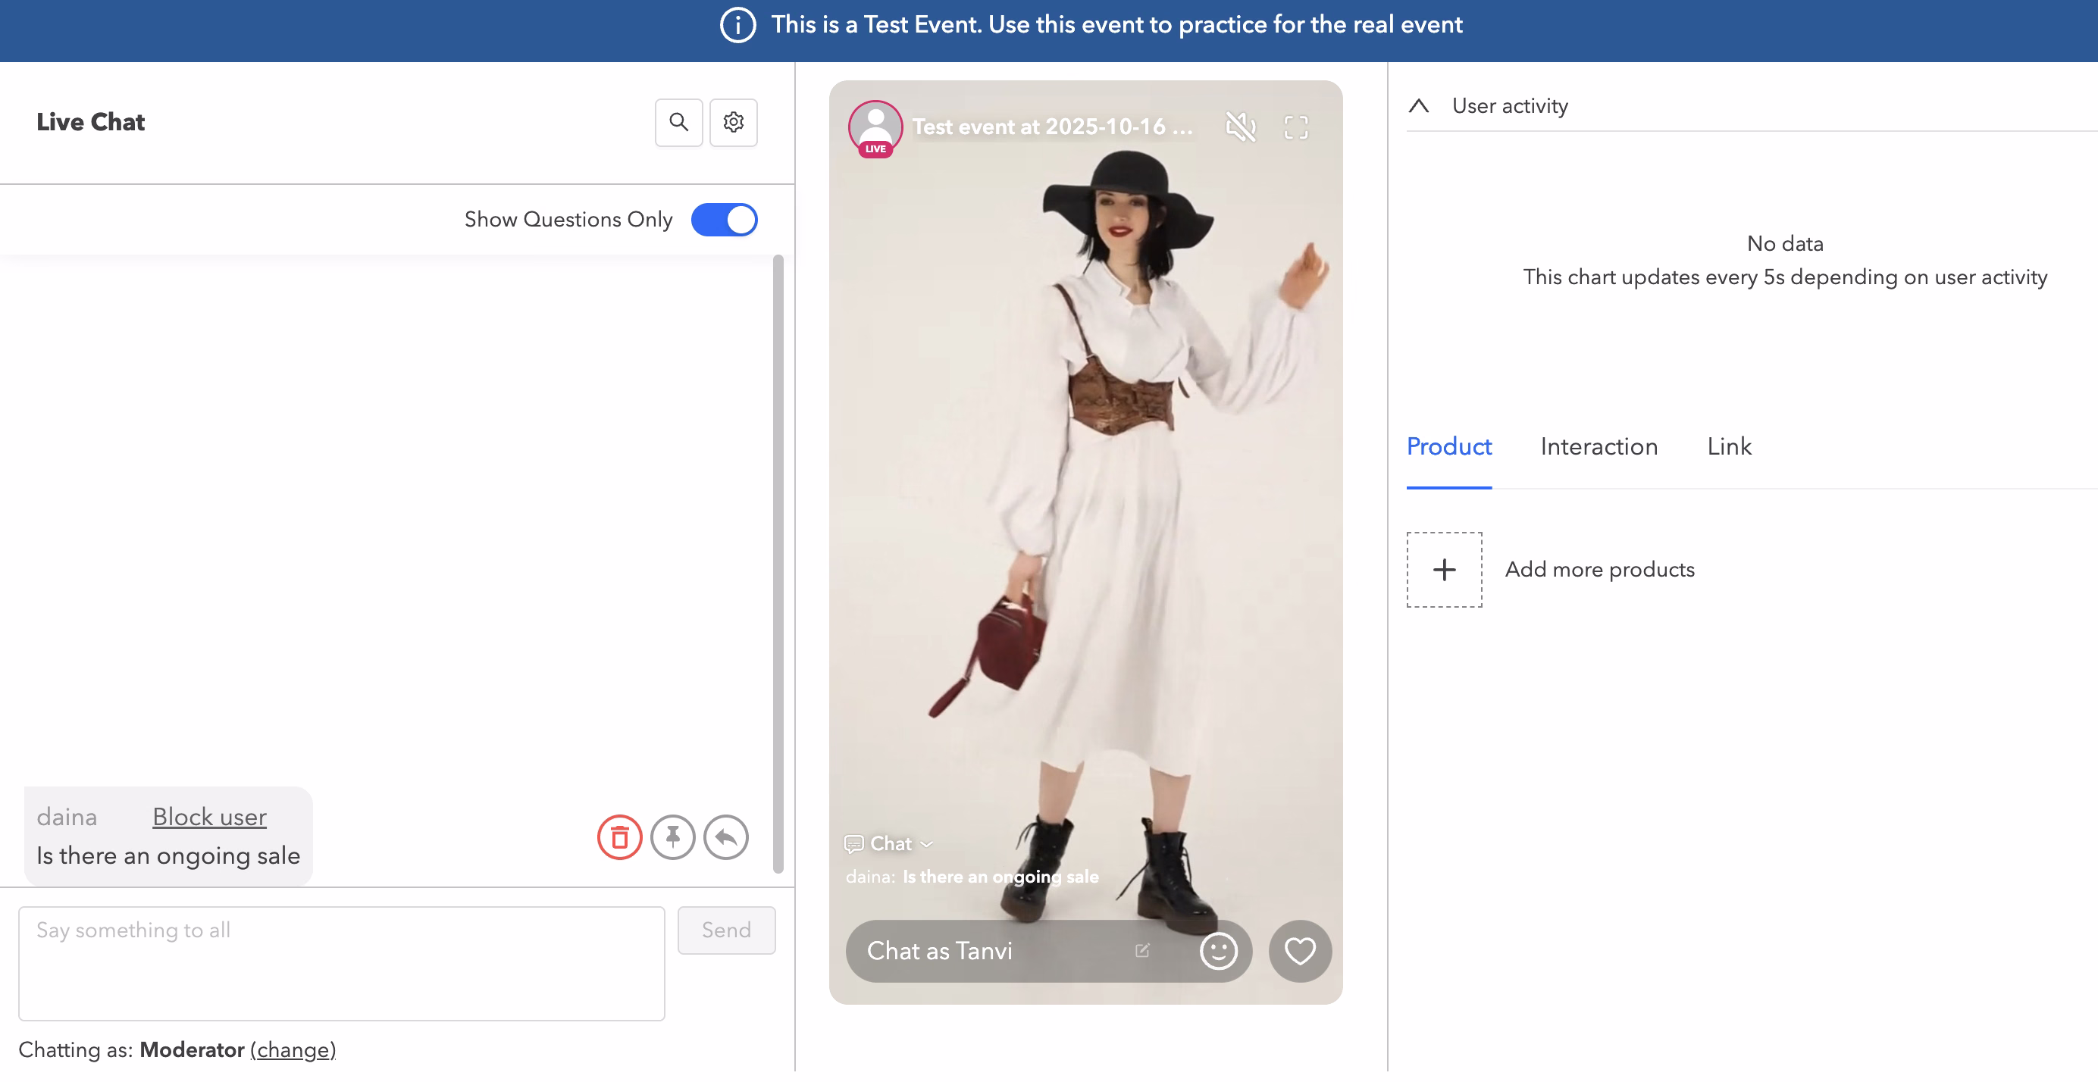
Task: Click Add more products plus box
Action: coord(1443,569)
